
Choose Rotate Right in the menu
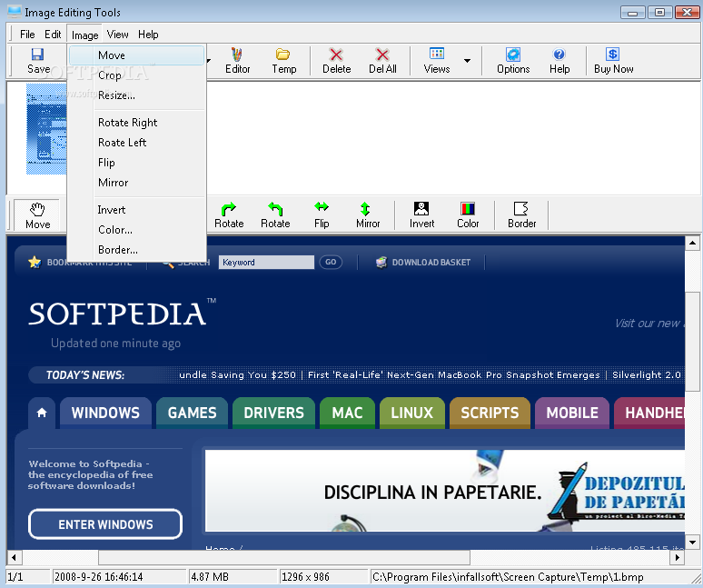(137, 123)
